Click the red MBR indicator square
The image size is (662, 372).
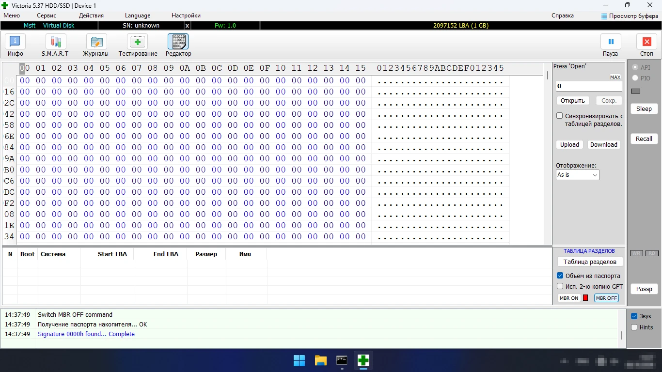point(585,298)
